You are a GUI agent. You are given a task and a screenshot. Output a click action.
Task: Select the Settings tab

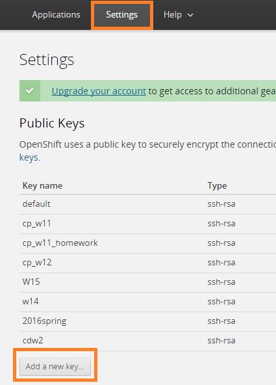(x=122, y=15)
